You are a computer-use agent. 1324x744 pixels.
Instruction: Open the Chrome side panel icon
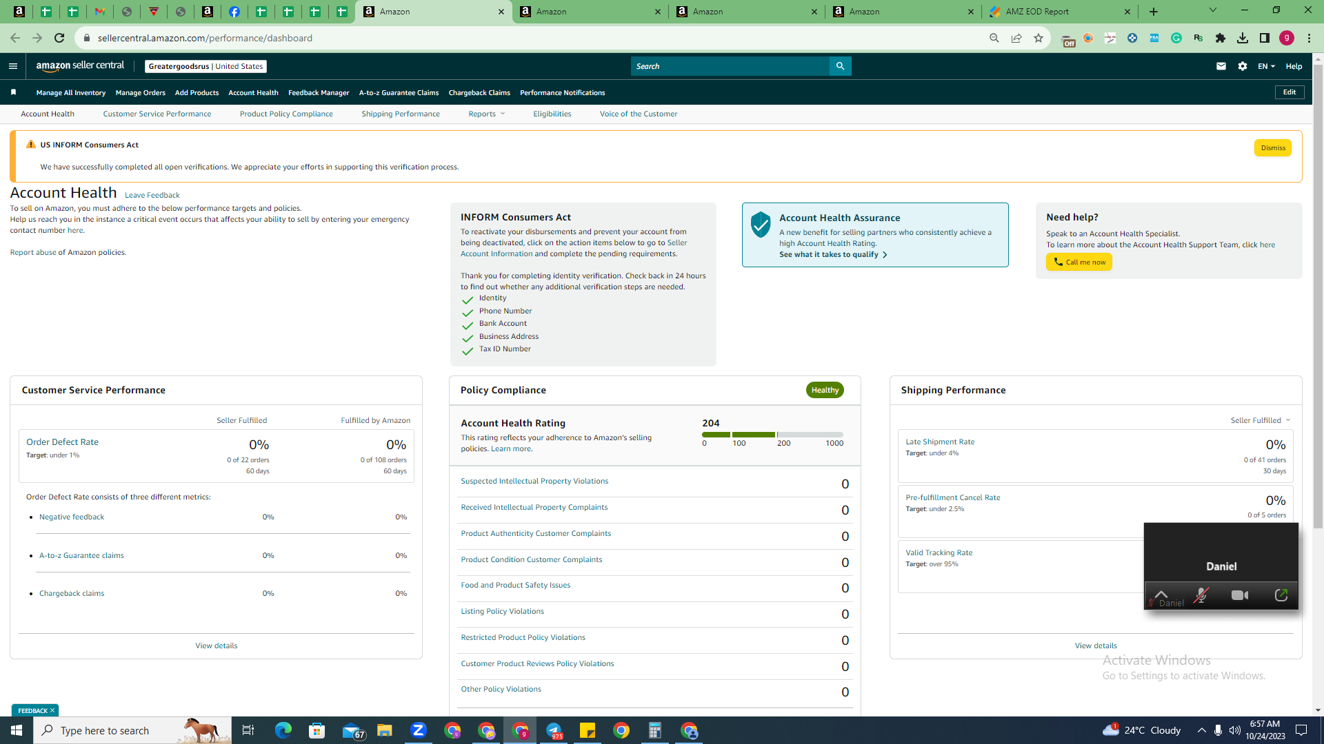1265,38
